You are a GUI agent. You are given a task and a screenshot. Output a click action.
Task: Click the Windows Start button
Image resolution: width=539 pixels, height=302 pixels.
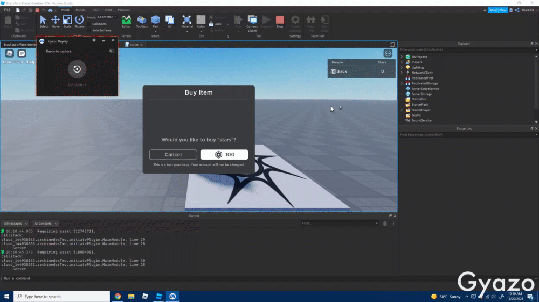point(6,297)
